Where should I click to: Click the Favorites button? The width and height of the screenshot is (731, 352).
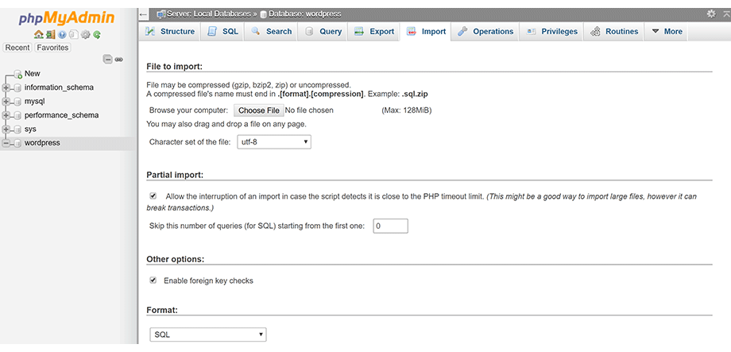pos(52,48)
